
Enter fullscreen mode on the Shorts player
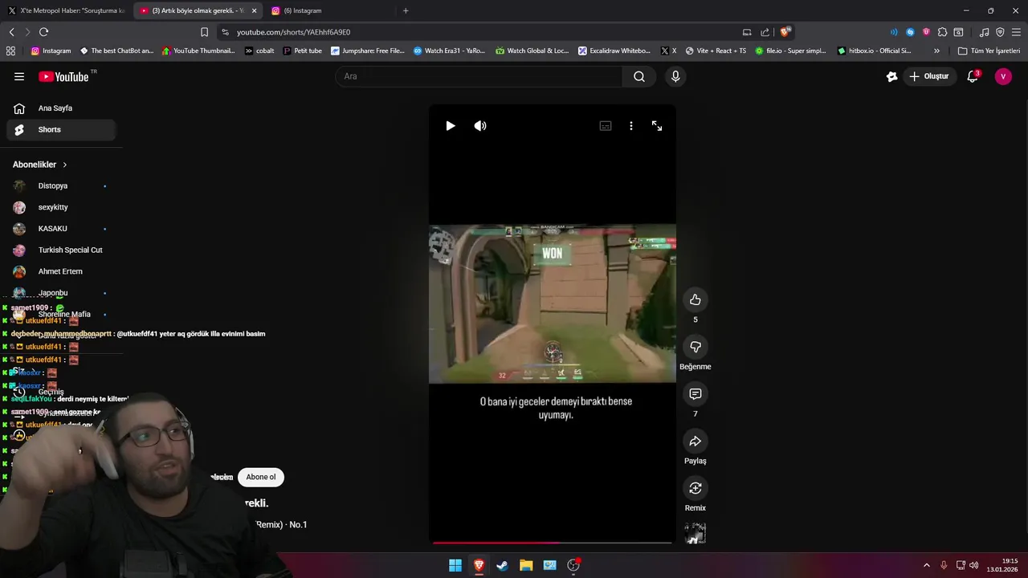(x=657, y=126)
